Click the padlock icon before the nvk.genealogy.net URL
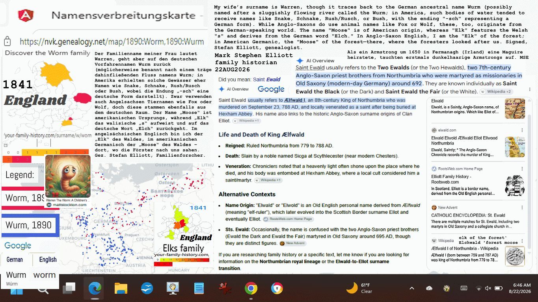The width and height of the screenshot is (538, 302). coord(7,41)
